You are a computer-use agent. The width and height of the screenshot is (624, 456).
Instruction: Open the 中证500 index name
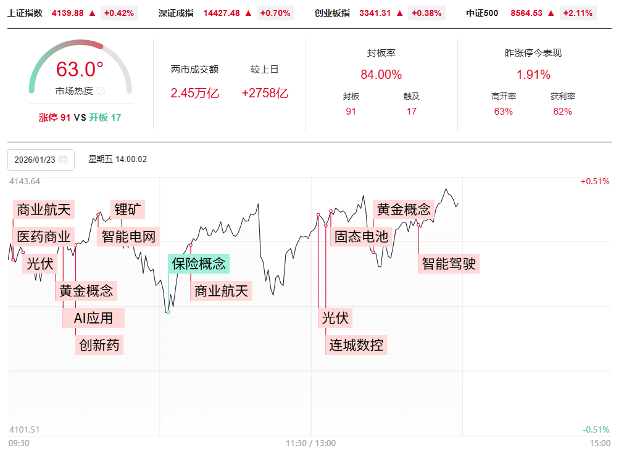point(482,13)
